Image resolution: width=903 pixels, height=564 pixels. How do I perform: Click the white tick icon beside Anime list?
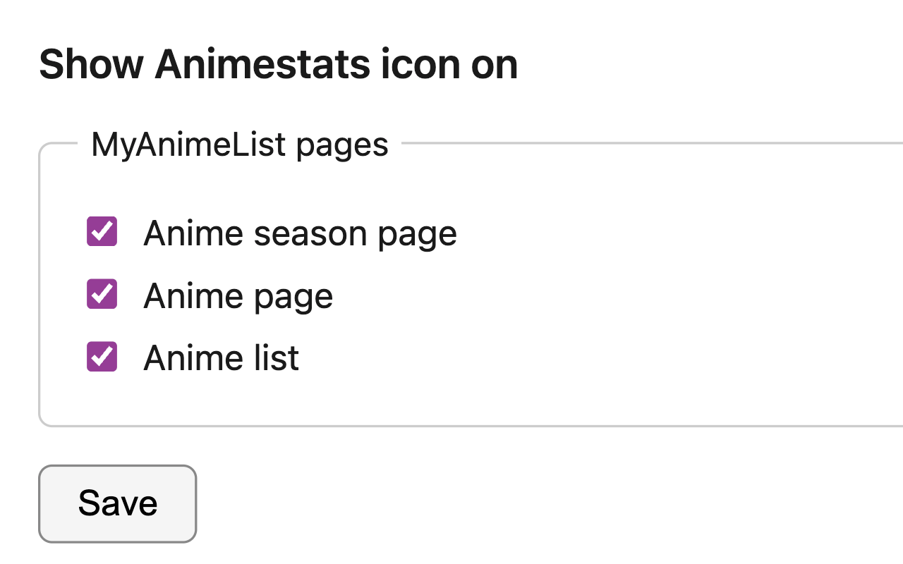click(102, 357)
